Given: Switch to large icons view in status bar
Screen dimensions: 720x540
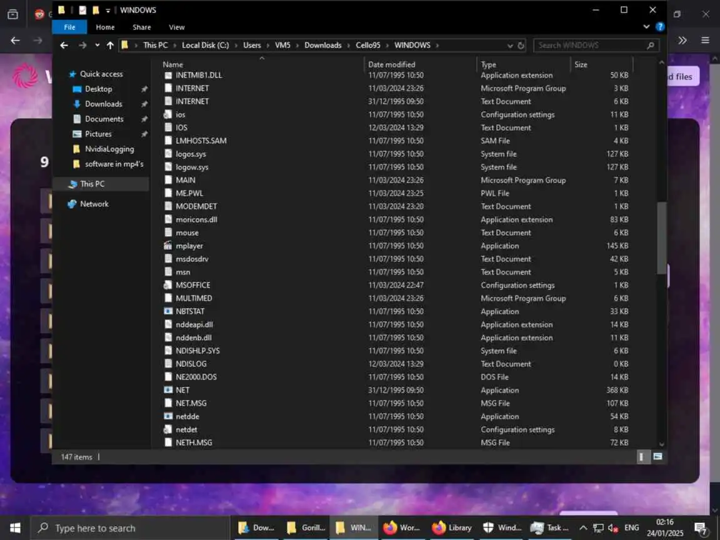Looking at the screenshot, I should pos(657,456).
